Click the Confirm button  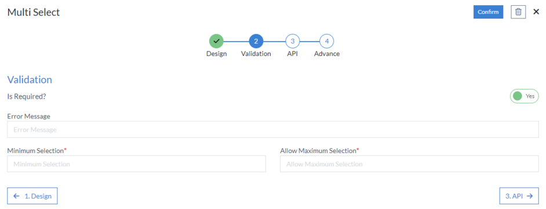pos(488,12)
